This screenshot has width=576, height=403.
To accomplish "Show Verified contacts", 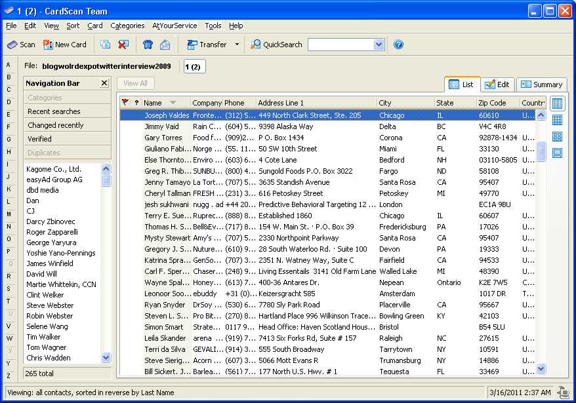I will (x=67, y=139).
